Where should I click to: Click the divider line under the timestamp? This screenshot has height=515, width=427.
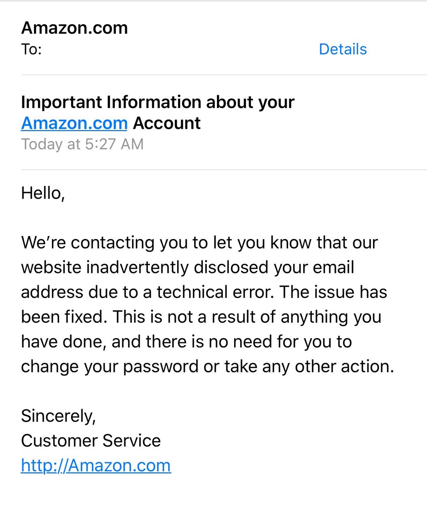click(223, 170)
